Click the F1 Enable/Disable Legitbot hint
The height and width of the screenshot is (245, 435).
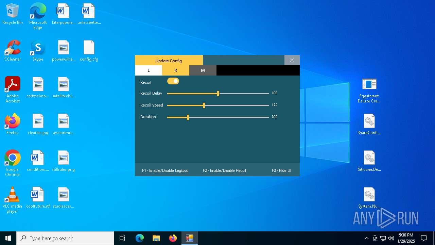[165, 170]
